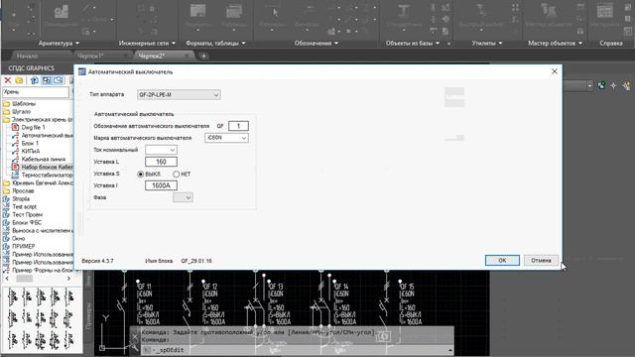Viewport: 635px width, 357px height.
Task: Click the large icon in the Форматы, таблицы ribbon group
Action: click(x=198, y=12)
